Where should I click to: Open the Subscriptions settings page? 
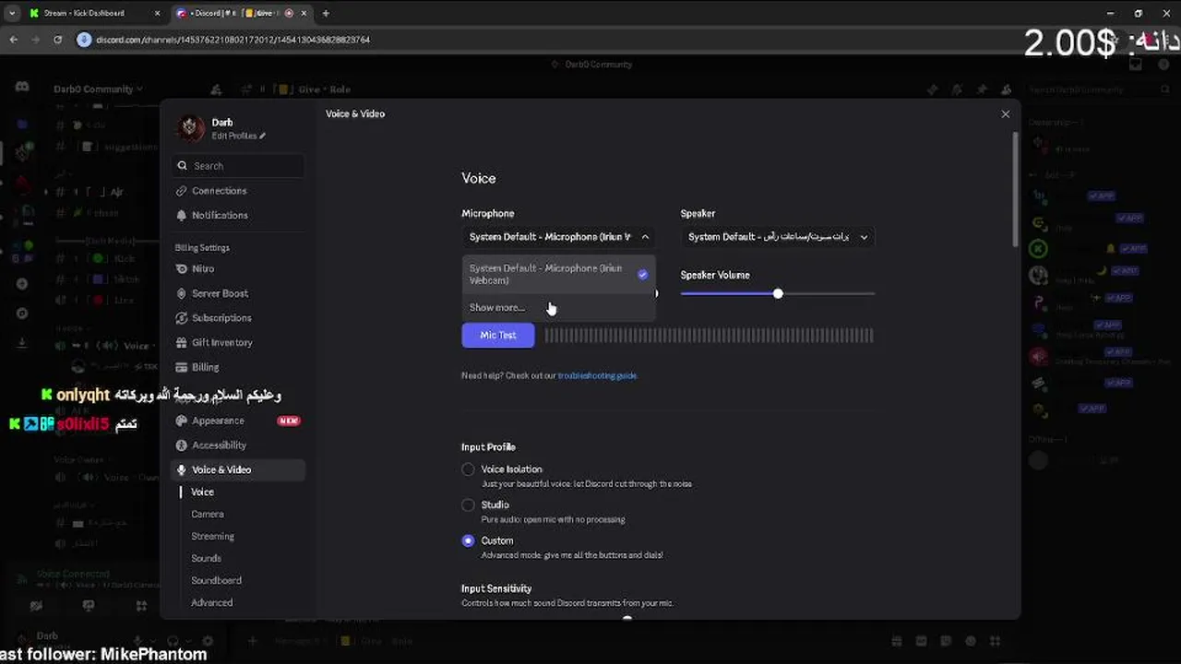click(239, 318)
